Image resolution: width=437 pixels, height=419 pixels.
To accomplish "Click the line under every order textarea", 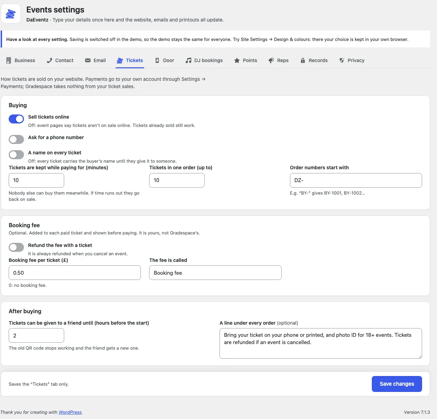I will (321, 343).
